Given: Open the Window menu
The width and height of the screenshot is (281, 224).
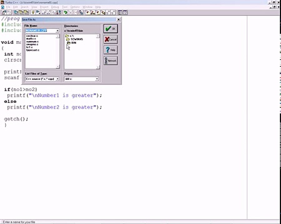Looking at the screenshot, I should click(87, 7).
